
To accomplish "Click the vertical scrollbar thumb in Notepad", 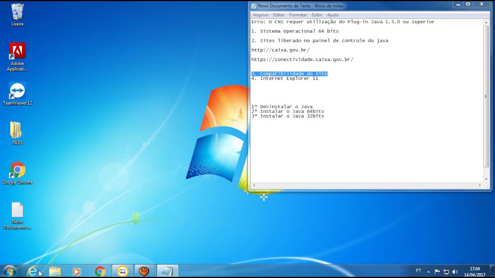I will coord(486,97).
